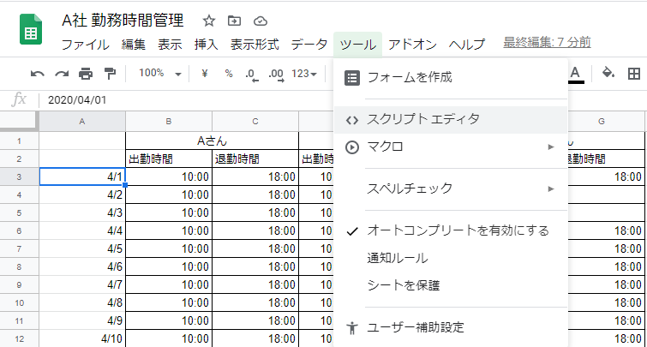The height and width of the screenshot is (347, 647).
Task: Click the 退勤時間 cell in column C
Action: coord(255,159)
